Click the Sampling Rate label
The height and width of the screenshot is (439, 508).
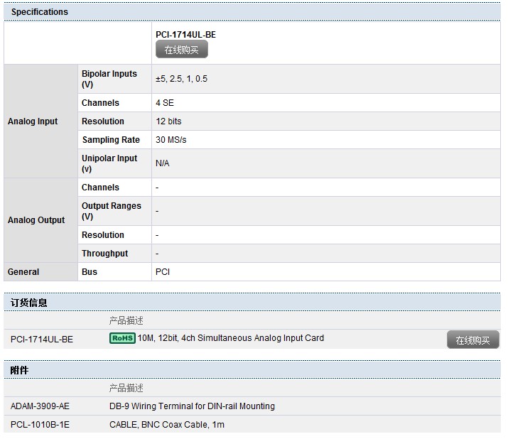(x=111, y=140)
